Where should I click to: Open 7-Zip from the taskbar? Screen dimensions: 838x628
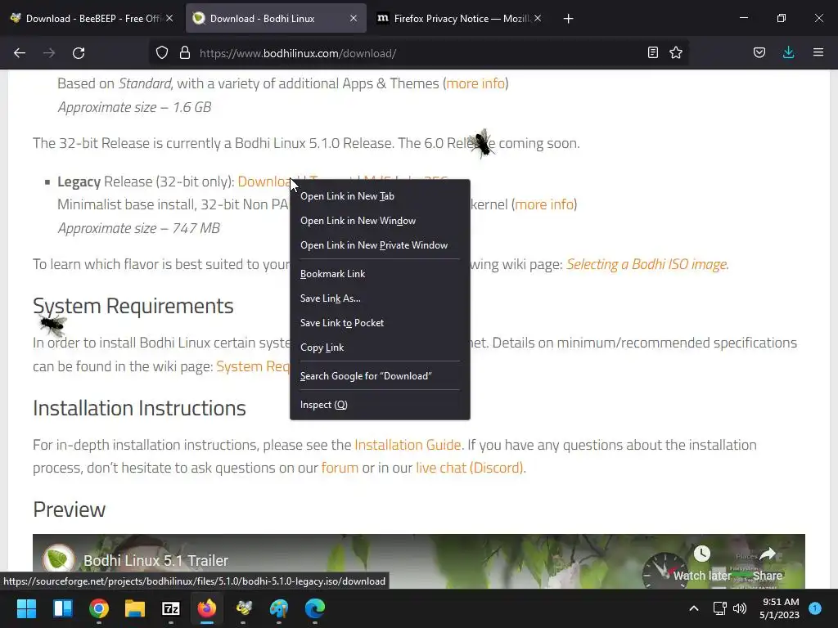click(170, 608)
